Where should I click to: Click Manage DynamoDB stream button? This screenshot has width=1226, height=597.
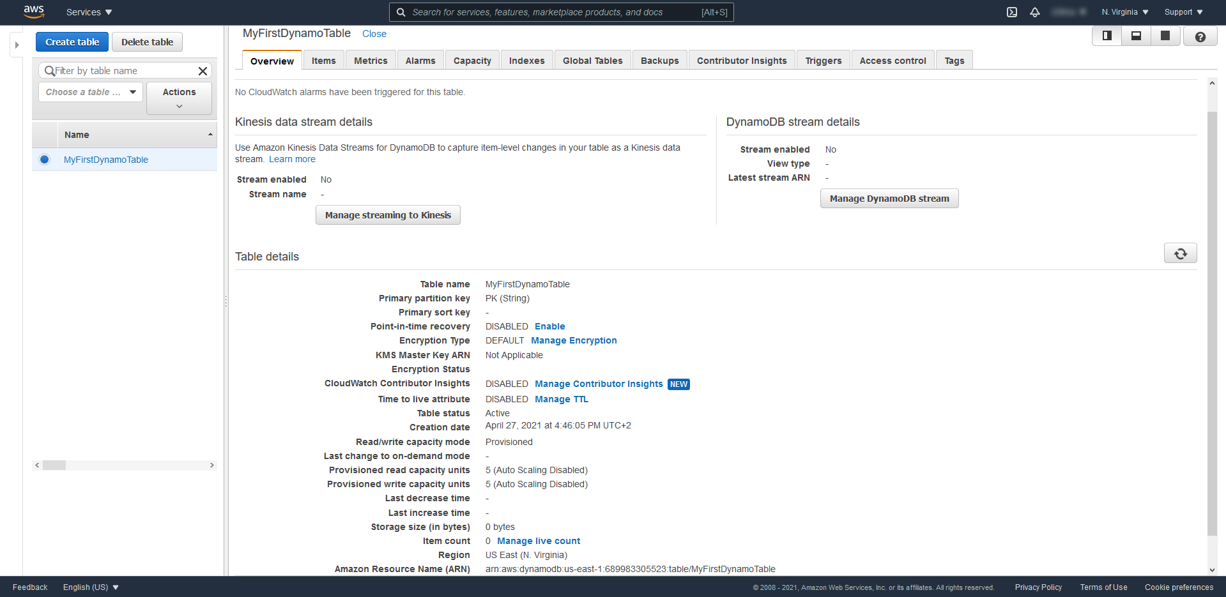click(889, 199)
